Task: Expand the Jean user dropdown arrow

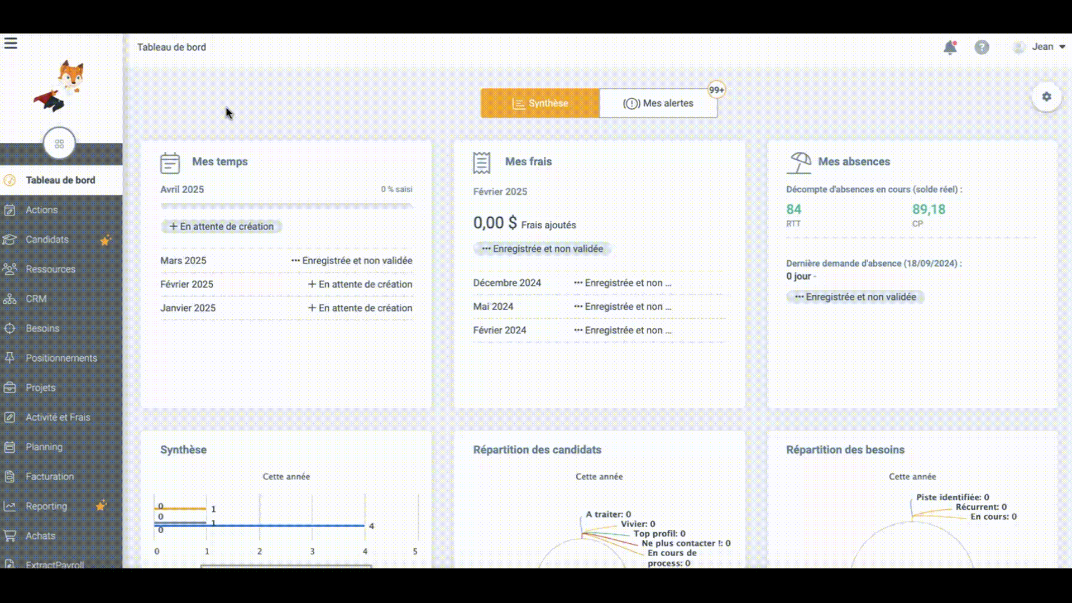Action: pyautogui.click(x=1062, y=47)
